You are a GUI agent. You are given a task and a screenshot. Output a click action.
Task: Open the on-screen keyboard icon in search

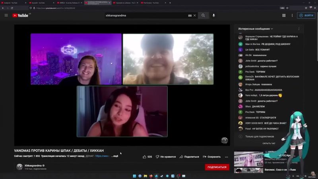(190, 16)
